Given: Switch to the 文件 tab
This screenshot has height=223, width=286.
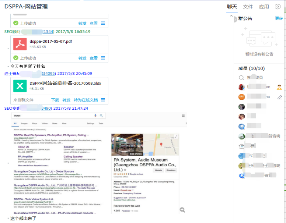Looking at the screenshot, I should (248, 7).
